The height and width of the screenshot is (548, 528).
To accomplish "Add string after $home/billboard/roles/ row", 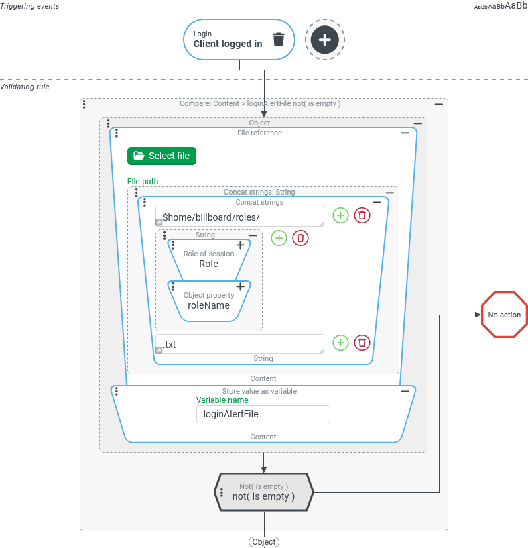I will pyautogui.click(x=340, y=215).
